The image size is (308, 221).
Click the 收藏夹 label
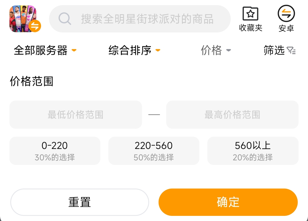tap(250, 28)
